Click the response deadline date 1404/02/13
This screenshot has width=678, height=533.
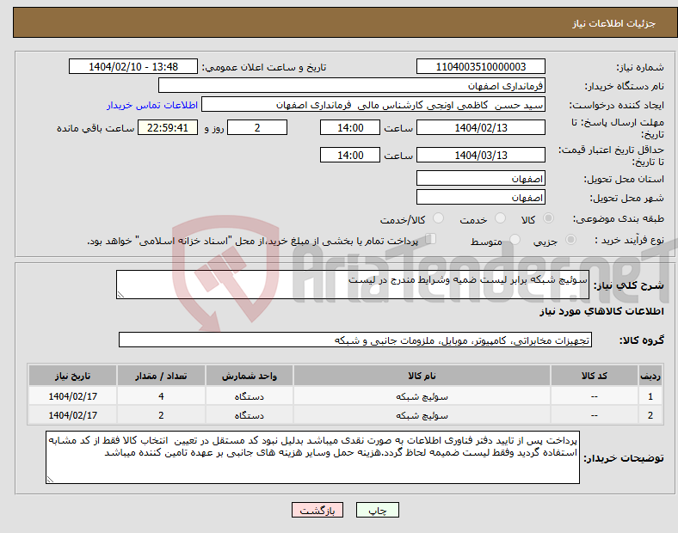click(480, 127)
